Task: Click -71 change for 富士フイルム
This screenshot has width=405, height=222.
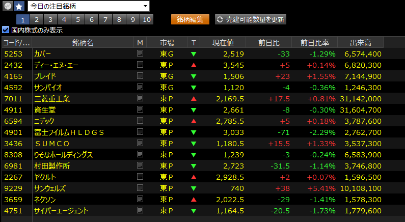Action: point(284,132)
